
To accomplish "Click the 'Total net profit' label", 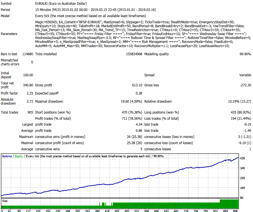I will pos(7,85).
